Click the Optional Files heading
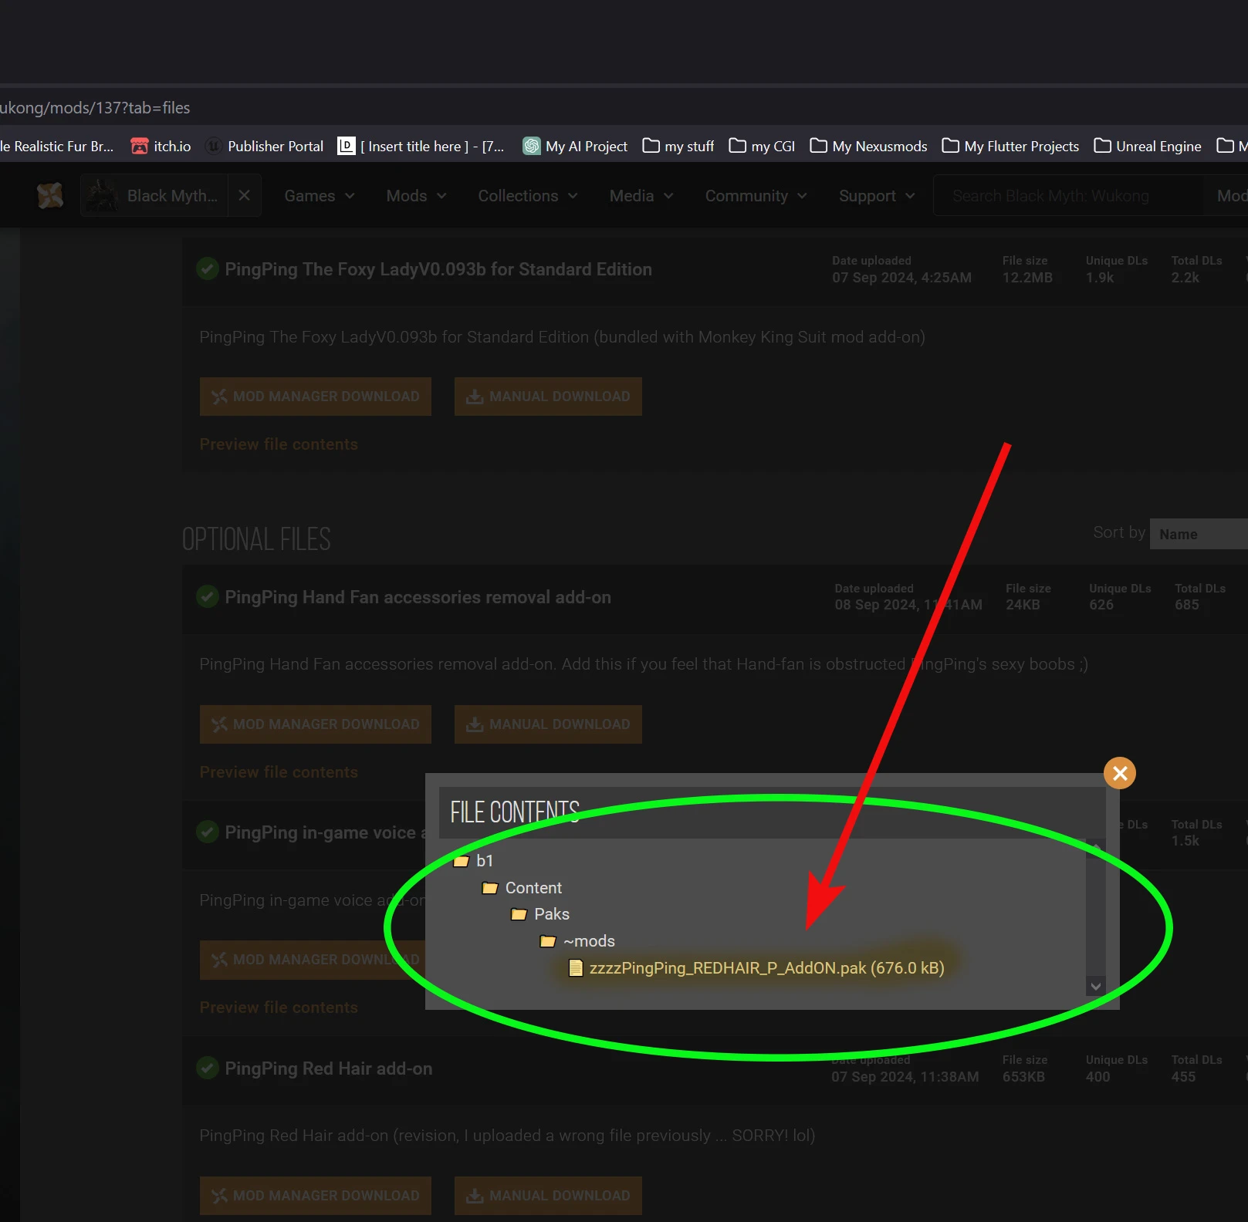The image size is (1248, 1222). pos(256,539)
